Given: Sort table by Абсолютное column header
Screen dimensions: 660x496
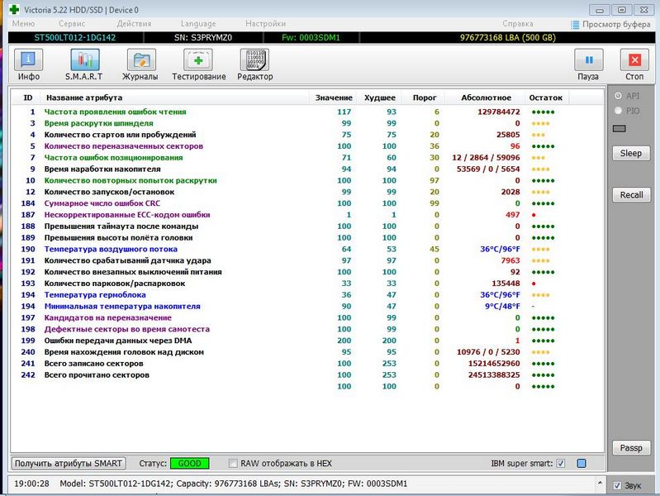Looking at the screenshot, I should pos(486,98).
